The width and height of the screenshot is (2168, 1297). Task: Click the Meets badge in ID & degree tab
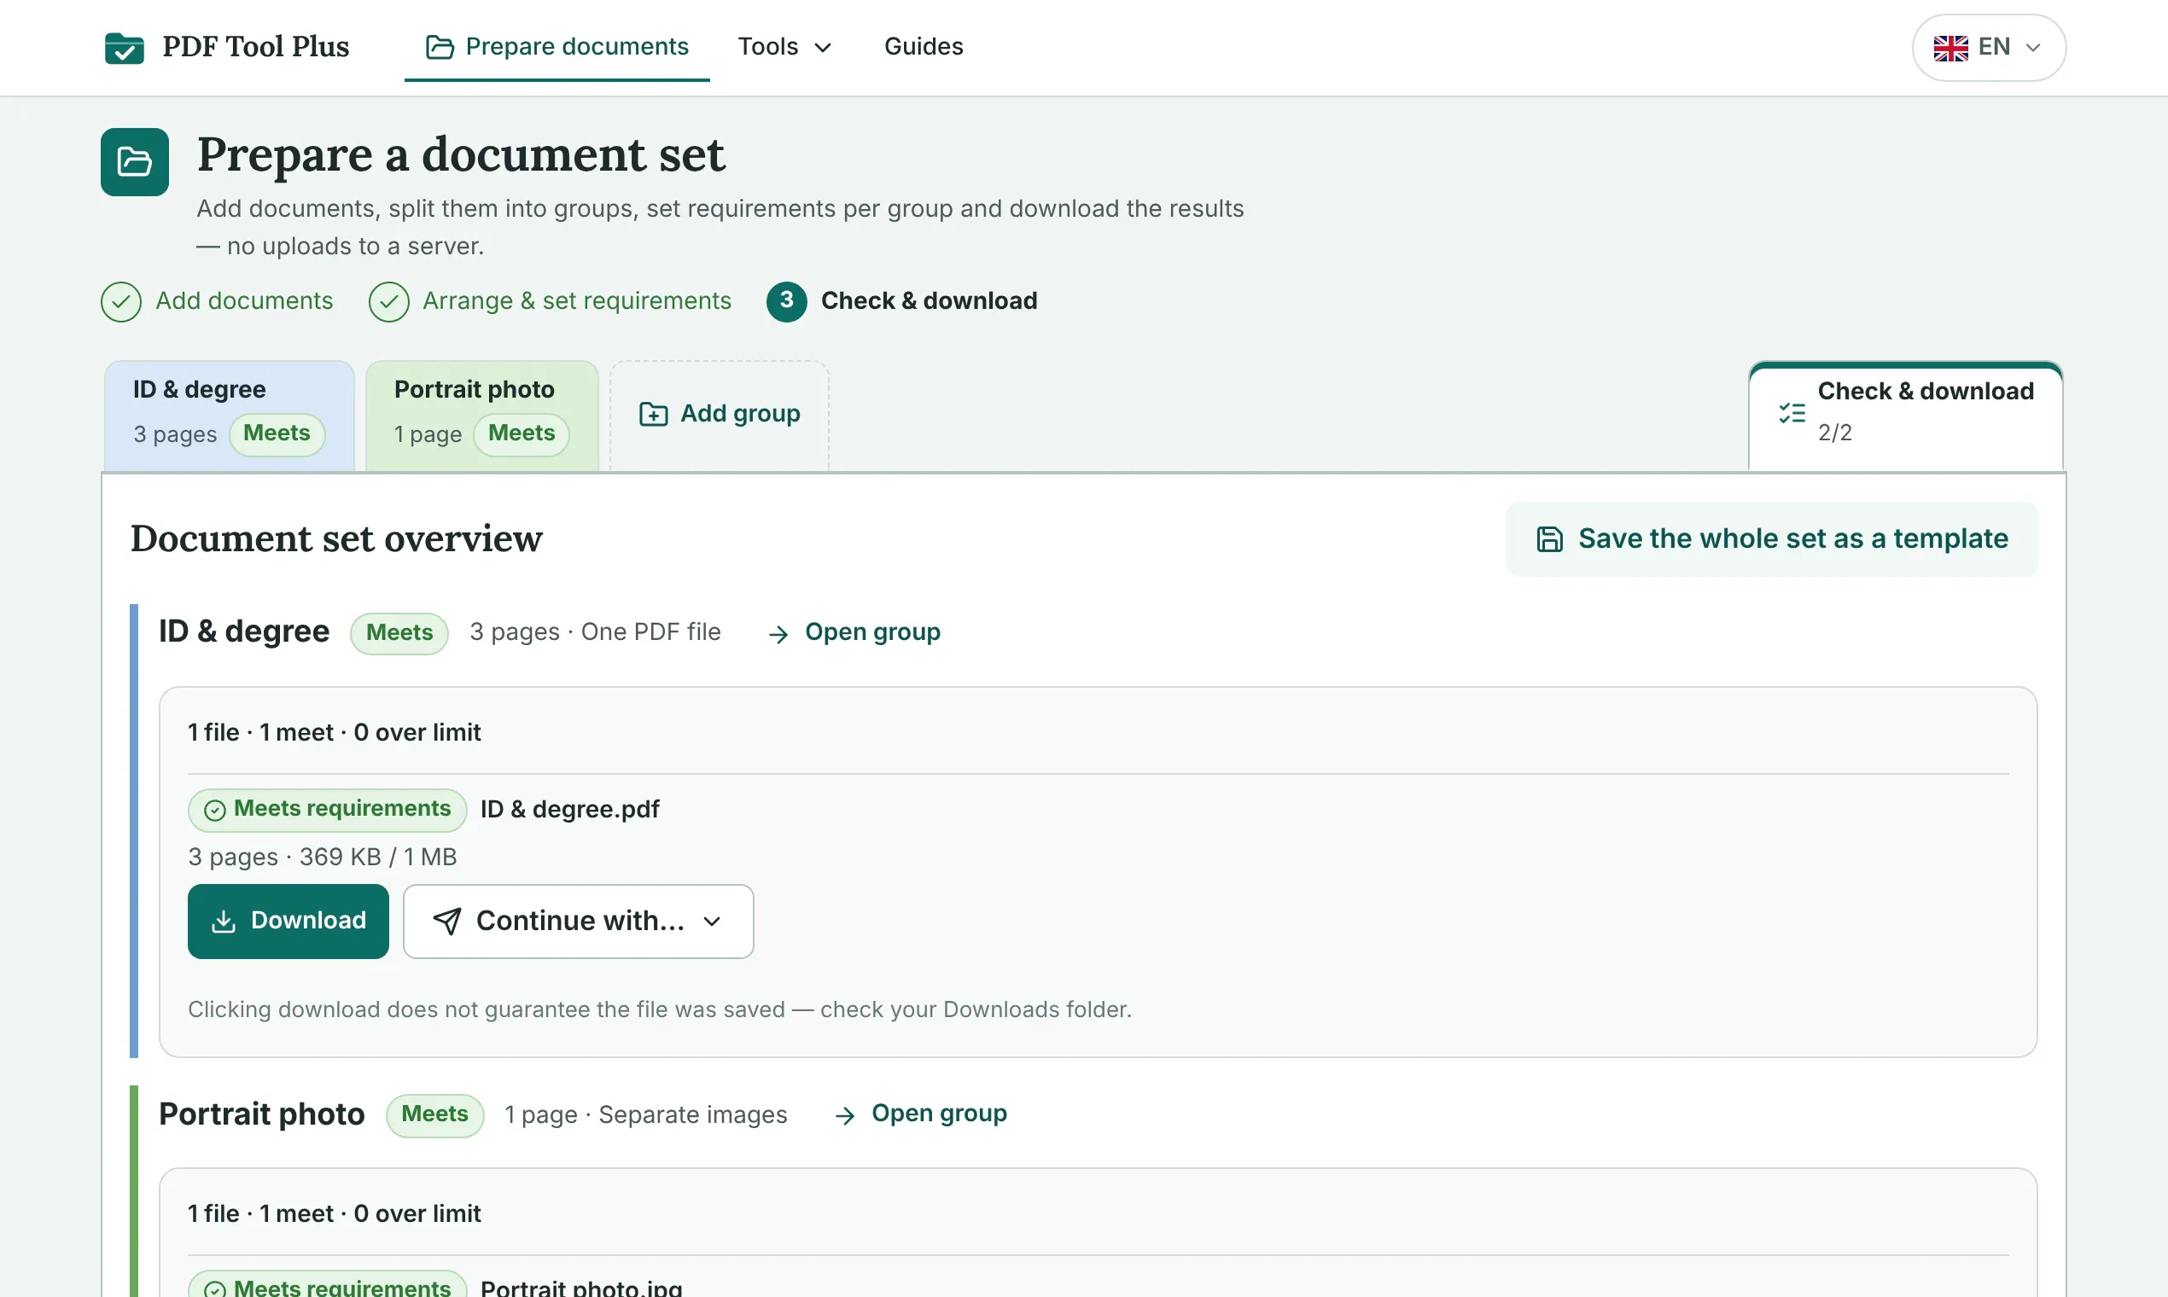point(277,433)
